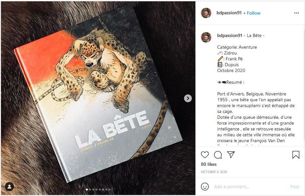Go to next photo with arrow button
Image resolution: width=305 pixels, height=196 pixels.
(188, 98)
